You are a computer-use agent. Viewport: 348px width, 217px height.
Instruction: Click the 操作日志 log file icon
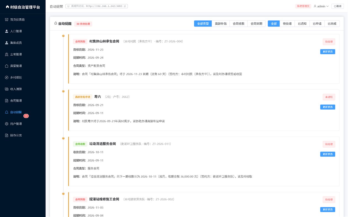[x=7, y=135]
